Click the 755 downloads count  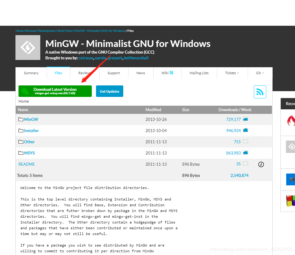(x=237, y=142)
